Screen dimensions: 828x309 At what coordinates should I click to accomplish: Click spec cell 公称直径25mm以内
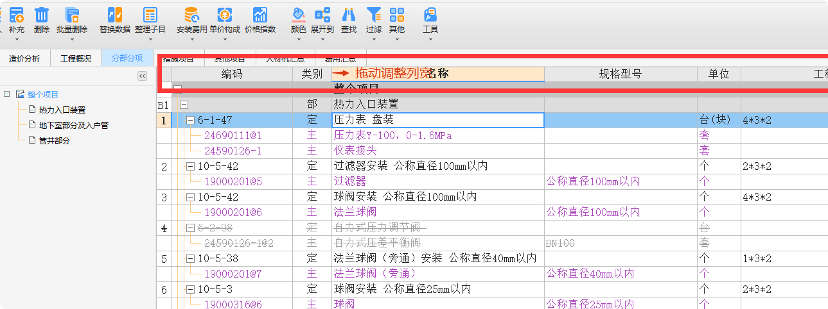621,305
